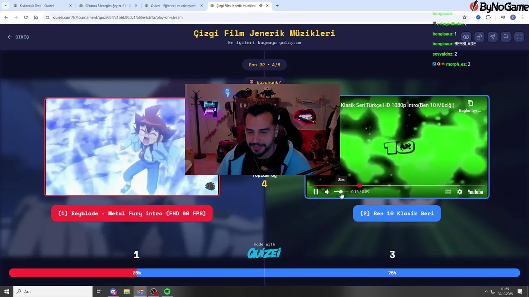Seek on the YouTube red progress bar
Screen dimensions: 529x297
click(x=397, y=186)
